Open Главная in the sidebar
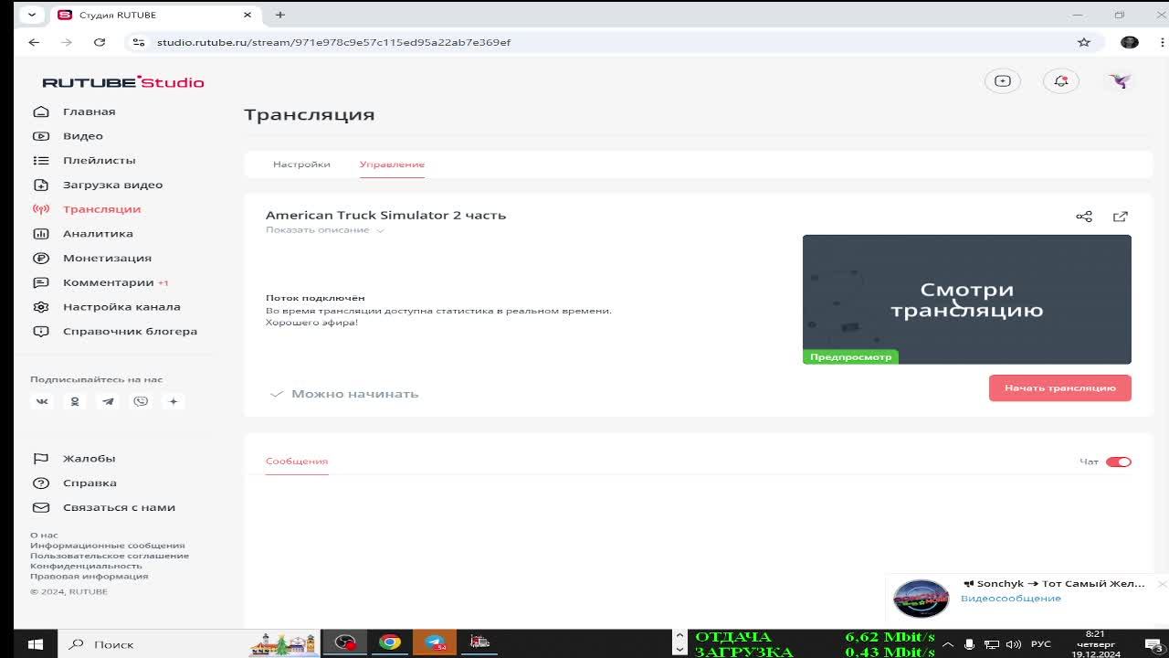 89,111
